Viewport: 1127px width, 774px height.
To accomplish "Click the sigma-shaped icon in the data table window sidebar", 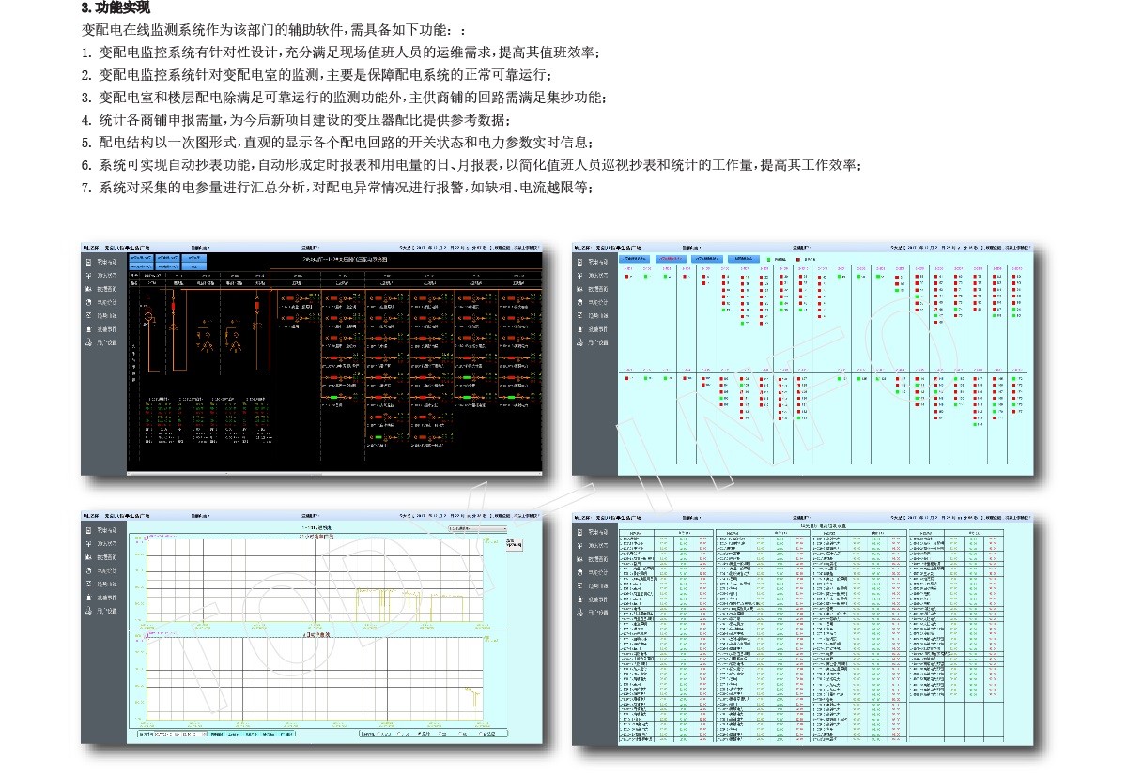I will [x=580, y=584].
